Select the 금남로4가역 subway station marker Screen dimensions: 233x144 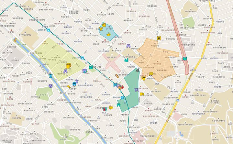click(x=83, y=58)
